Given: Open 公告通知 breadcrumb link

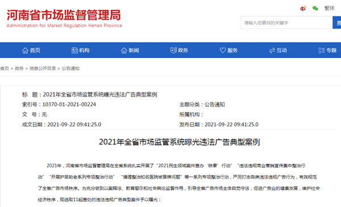Looking at the screenshot, I should point(70,69).
